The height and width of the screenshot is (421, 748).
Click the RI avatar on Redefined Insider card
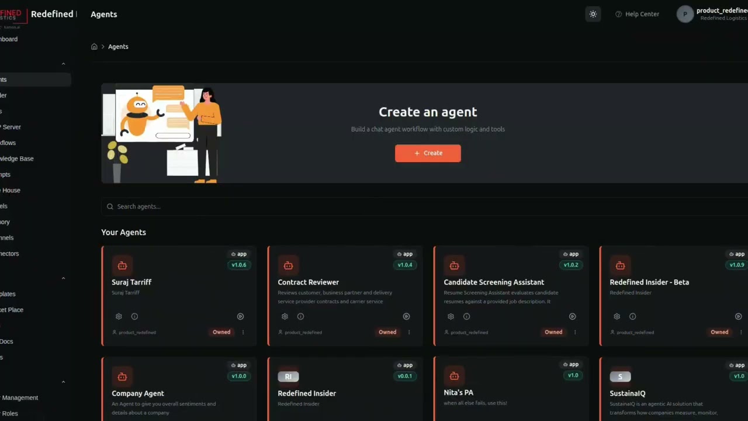[x=288, y=377]
